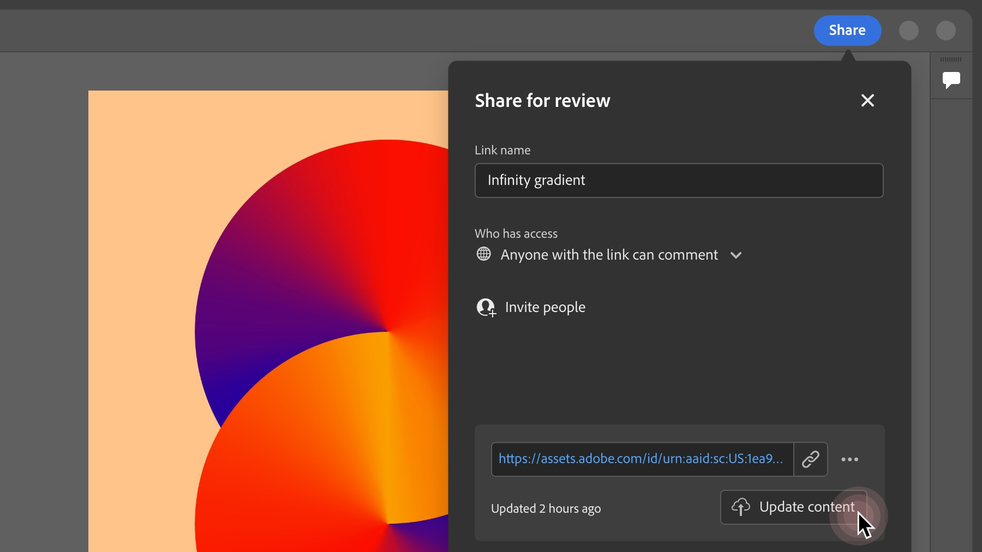Image resolution: width=982 pixels, height=552 pixels.
Task: Click the dotted grip handle above comments icon
Action: (x=951, y=59)
